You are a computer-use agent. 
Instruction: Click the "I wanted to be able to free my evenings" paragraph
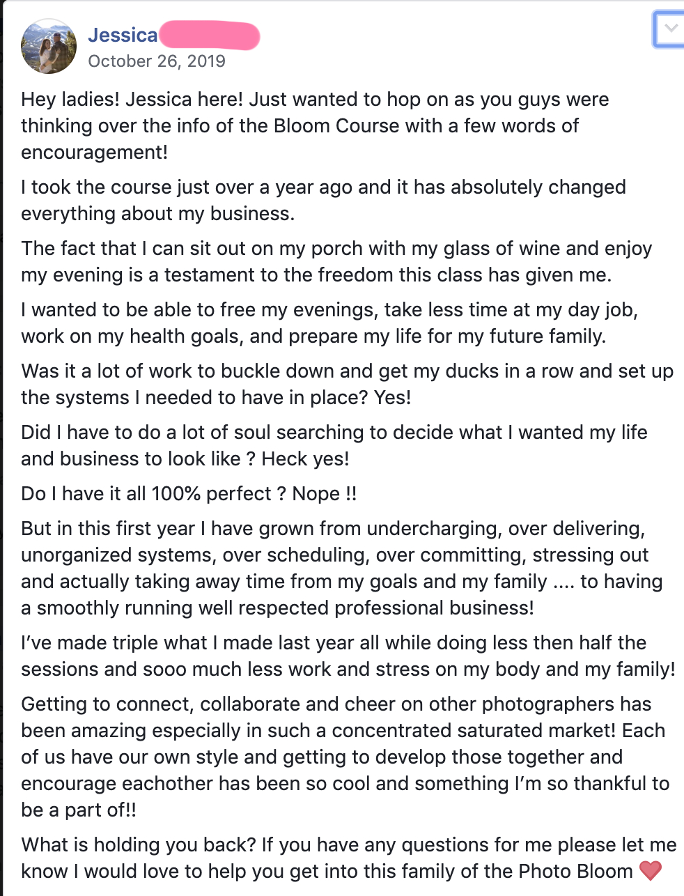coord(329,323)
